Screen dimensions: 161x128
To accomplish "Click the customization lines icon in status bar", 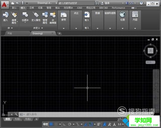I will tap(99, 124).
